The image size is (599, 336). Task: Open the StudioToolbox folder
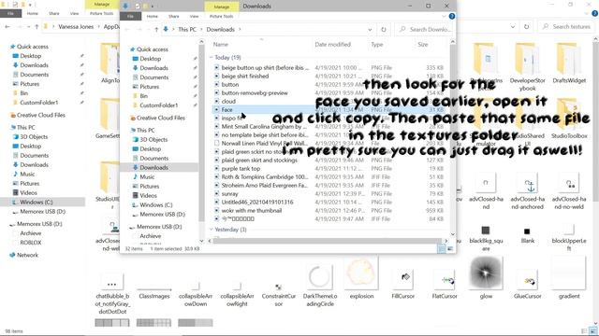(569, 119)
